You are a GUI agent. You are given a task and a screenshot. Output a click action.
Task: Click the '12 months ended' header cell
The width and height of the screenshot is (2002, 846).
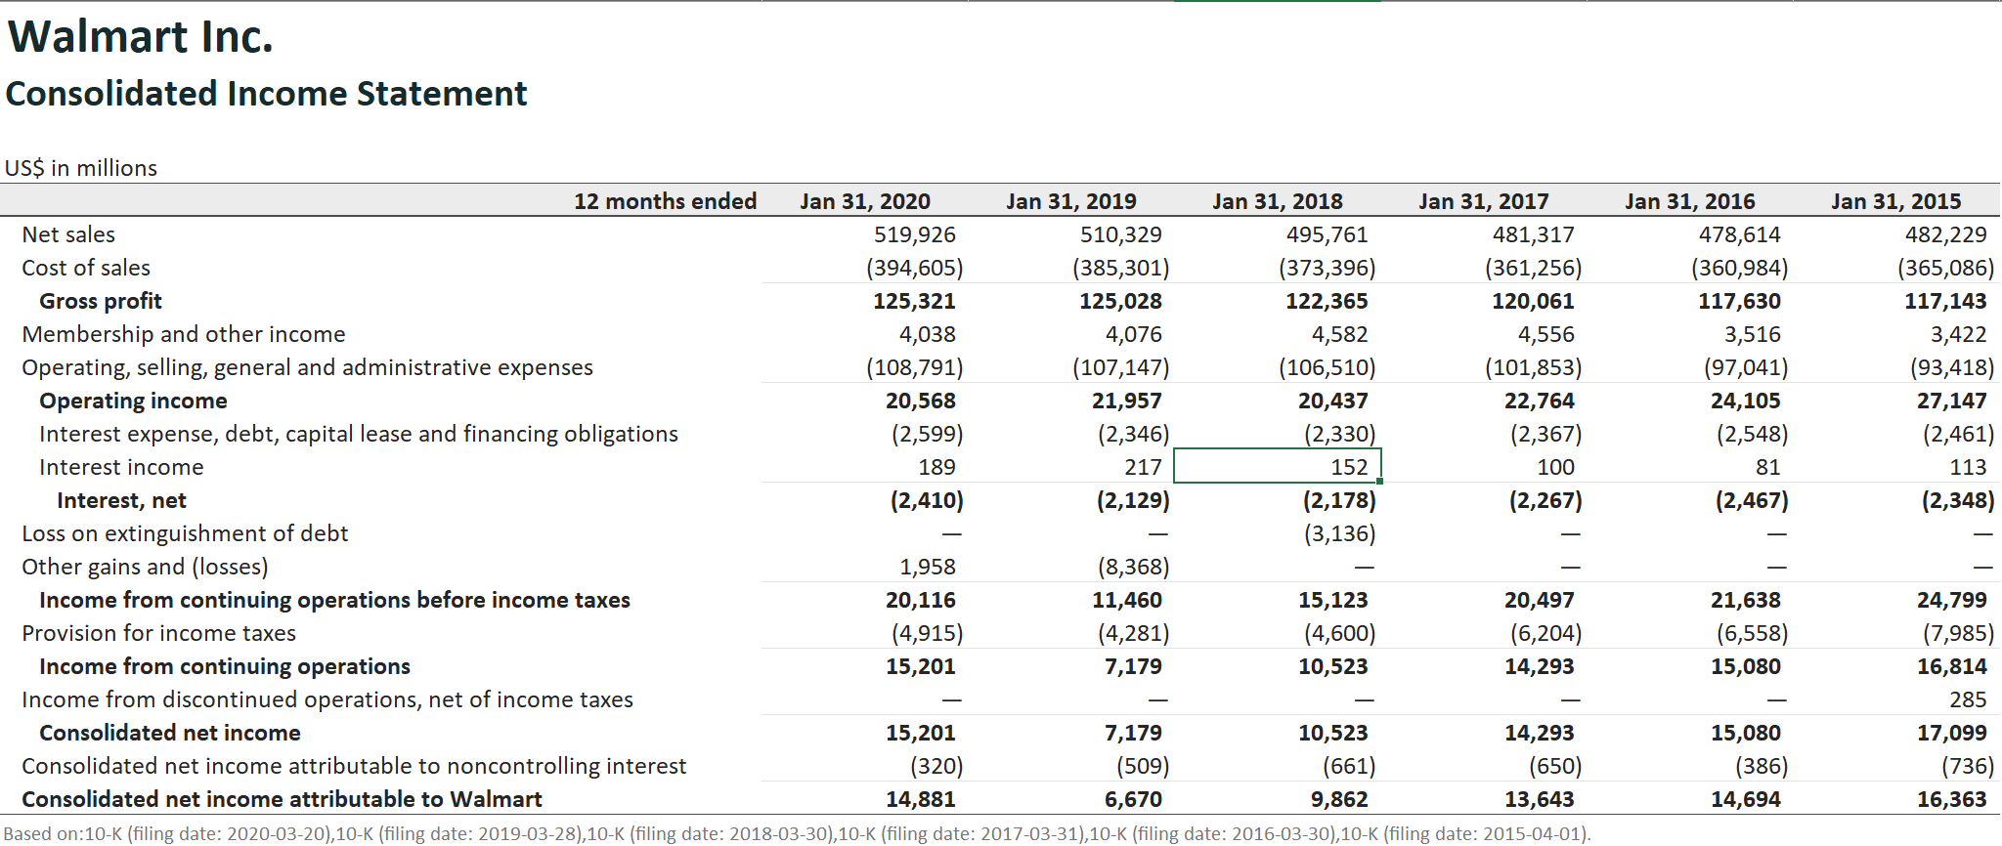coord(665,201)
